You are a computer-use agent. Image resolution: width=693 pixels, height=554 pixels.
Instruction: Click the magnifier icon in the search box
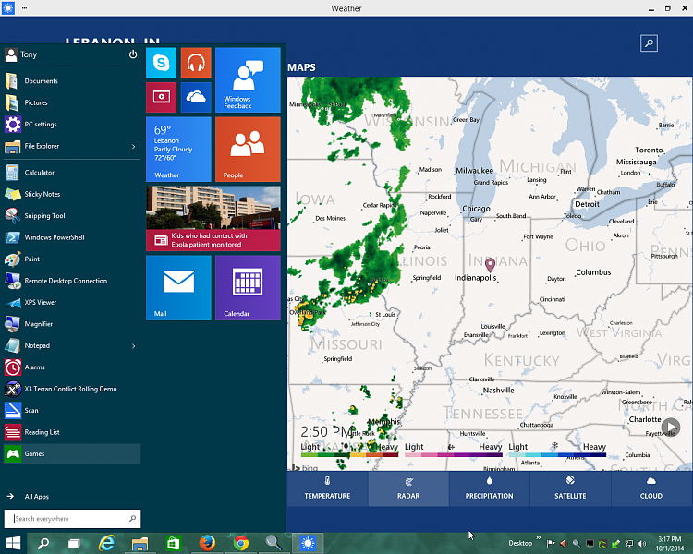(132, 519)
